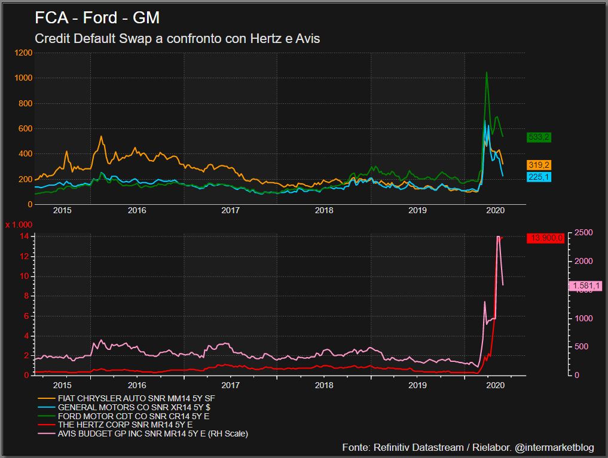Viewport: 608px width, 458px height.
Task: Click the pink Avis Budget legend line marker
Action: pos(45,434)
